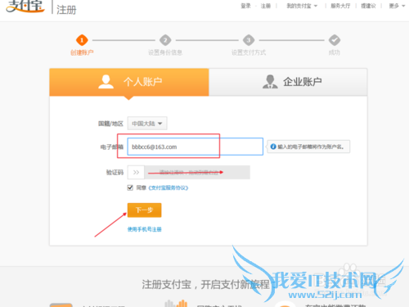Click the personal account user silhouette icon
The height and width of the screenshot is (307, 409).
(x=106, y=82)
